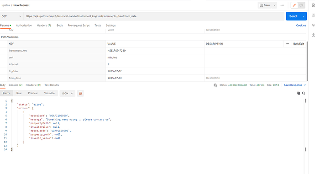Select the Visualize response view
This screenshot has width=315, height=174.
tap(49, 93)
